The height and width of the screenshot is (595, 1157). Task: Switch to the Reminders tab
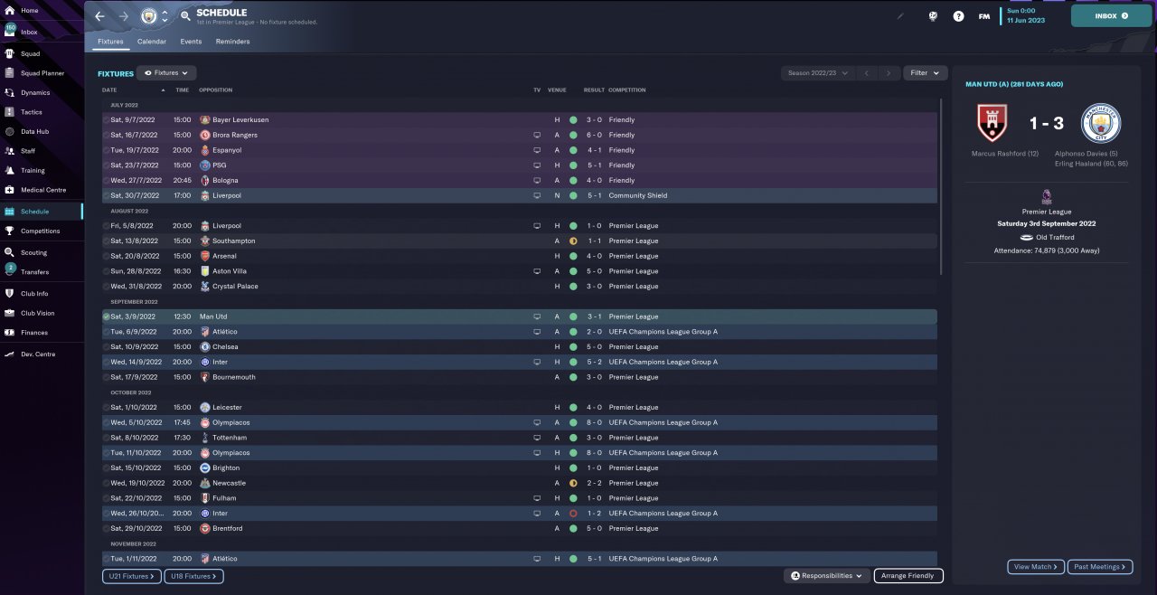pyautogui.click(x=232, y=42)
